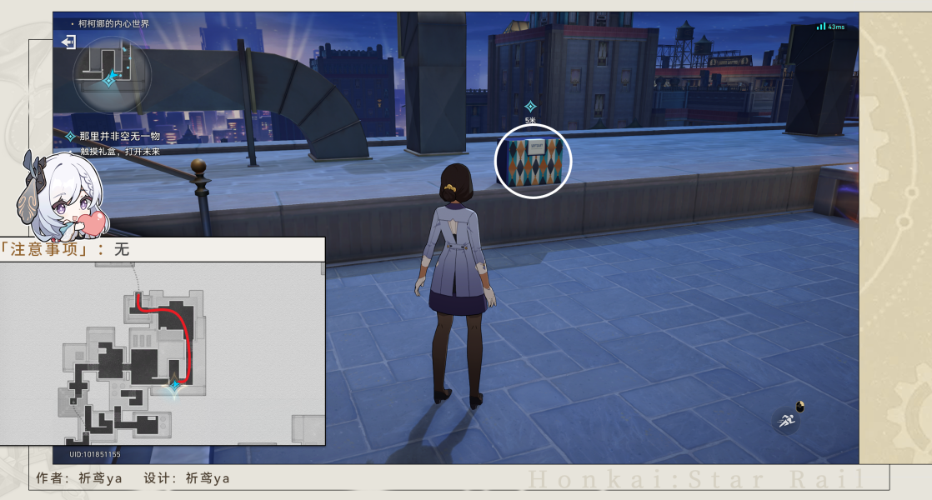Viewport: 932px width, 500px height.
Task: Click the quest diamond marker above the gift box
Action: (x=530, y=107)
